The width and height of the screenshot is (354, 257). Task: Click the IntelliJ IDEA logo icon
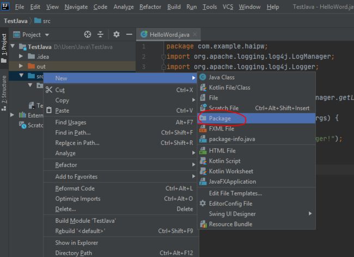click(x=5, y=6)
